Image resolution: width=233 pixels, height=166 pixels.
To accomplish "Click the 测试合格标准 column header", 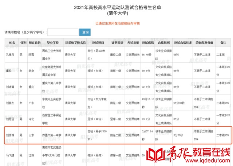I will 183,43.
